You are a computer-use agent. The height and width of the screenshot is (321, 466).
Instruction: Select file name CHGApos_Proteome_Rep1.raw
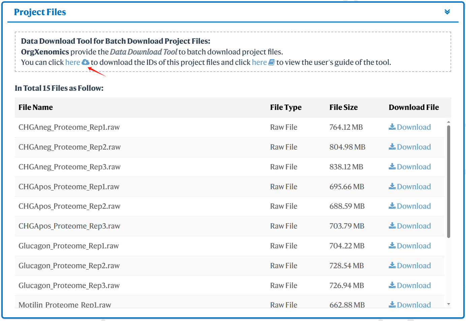tap(69, 187)
